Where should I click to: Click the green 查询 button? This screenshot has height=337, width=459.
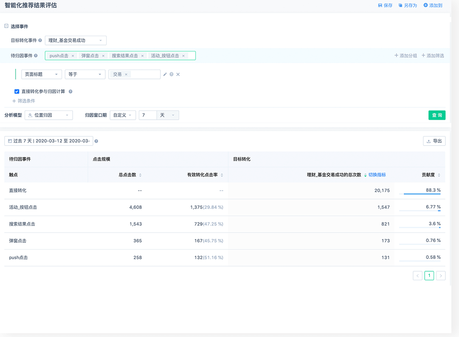click(x=436, y=115)
